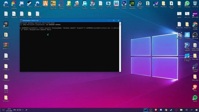This screenshot has height=112, width=199.
Task: Open network settings from the tray icon
Action: (x=20, y=110)
